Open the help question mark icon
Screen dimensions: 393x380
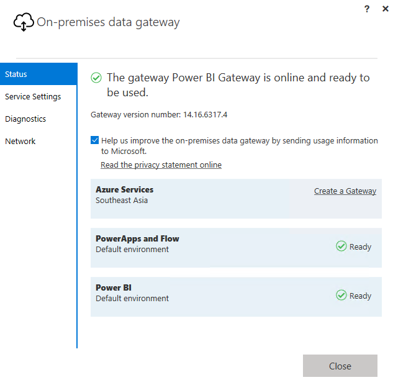click(367, 9)
